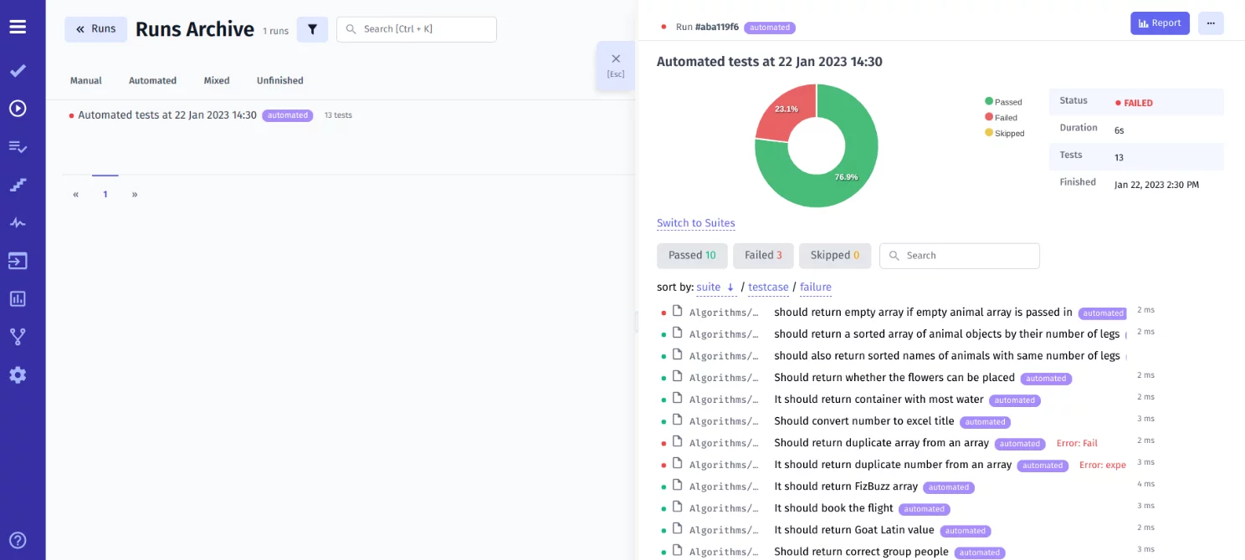
Task: Change sorting to testcase
Action: point(768,287)
